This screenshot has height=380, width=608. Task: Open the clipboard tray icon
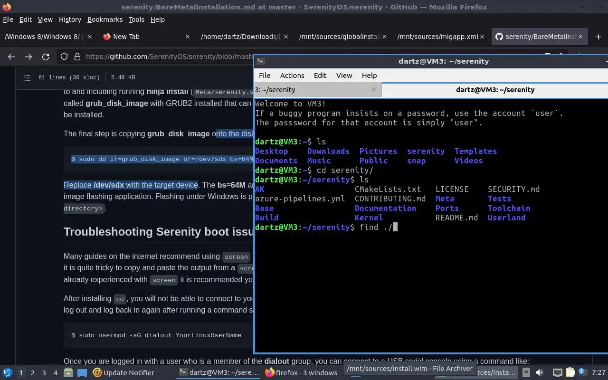pos(570,373)
